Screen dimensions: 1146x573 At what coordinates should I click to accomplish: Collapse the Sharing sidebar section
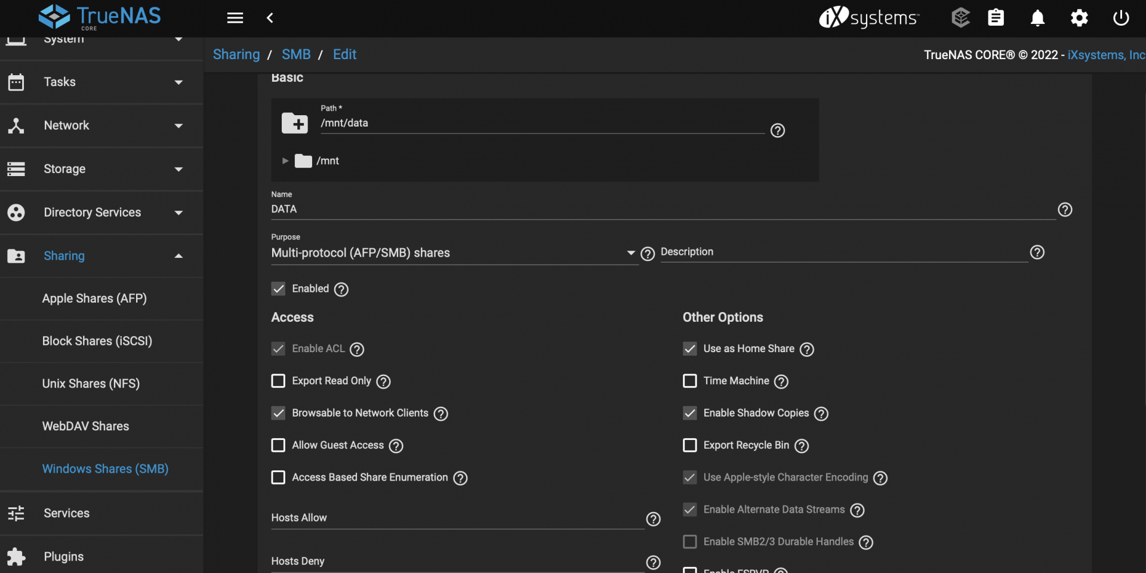(x=101, y=256)
